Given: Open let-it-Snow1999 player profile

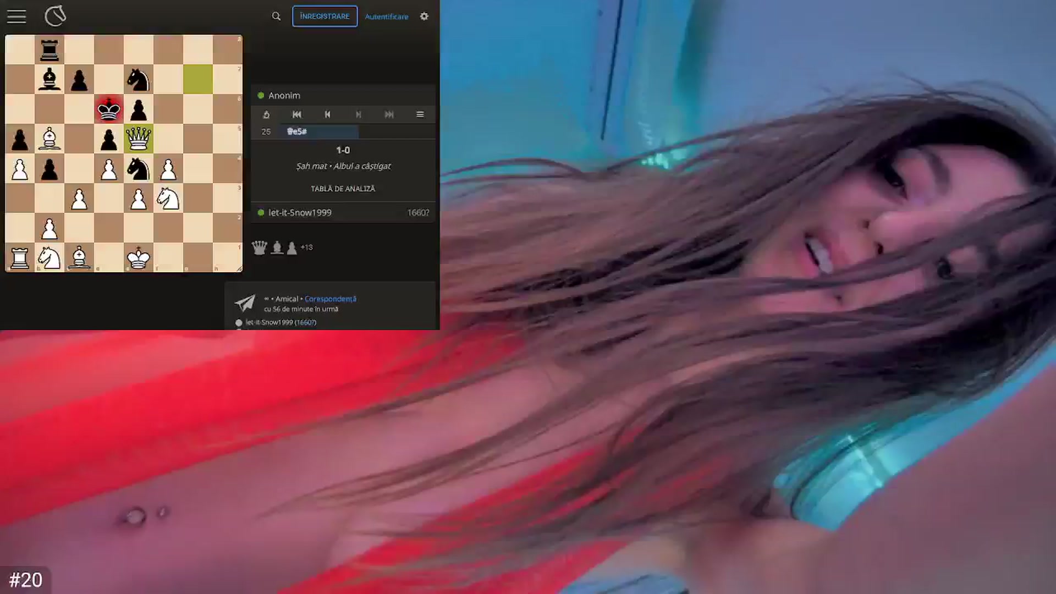Looking at the screenshot, I should click(300, 212).
